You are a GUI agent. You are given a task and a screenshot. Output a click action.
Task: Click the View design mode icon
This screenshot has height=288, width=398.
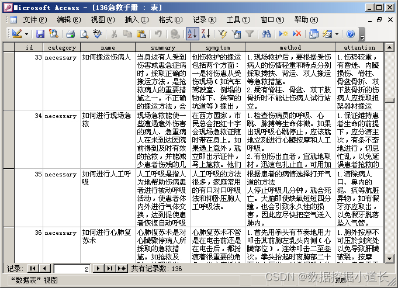(x=17, y=34)
